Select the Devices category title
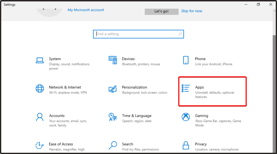The height and width of the screenshot is (154, 277). [x=128, y=59]
